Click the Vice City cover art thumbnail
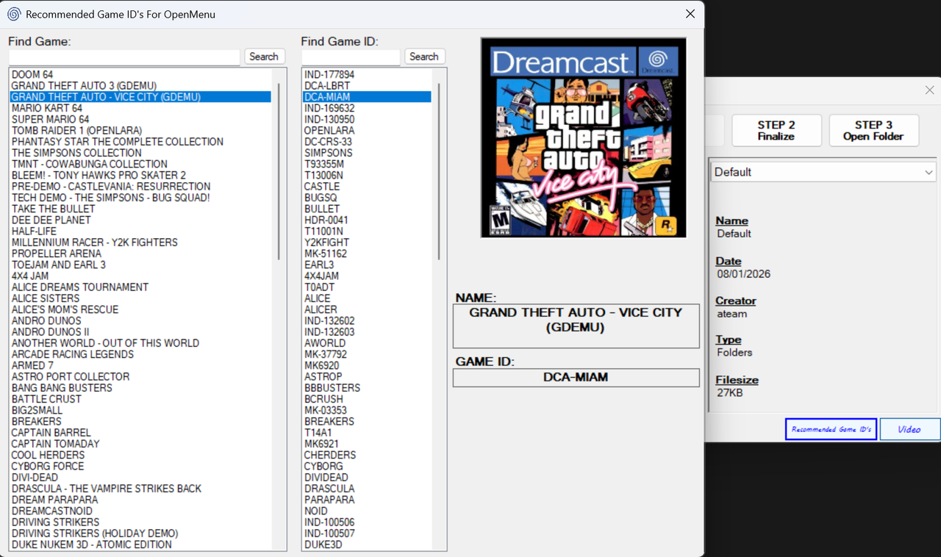The height and width of the screenshot is (557, 941). pyautogui.click(x=583, y=137)
